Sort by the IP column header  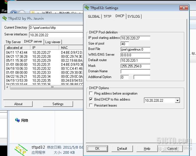click(x=44, y=48)
